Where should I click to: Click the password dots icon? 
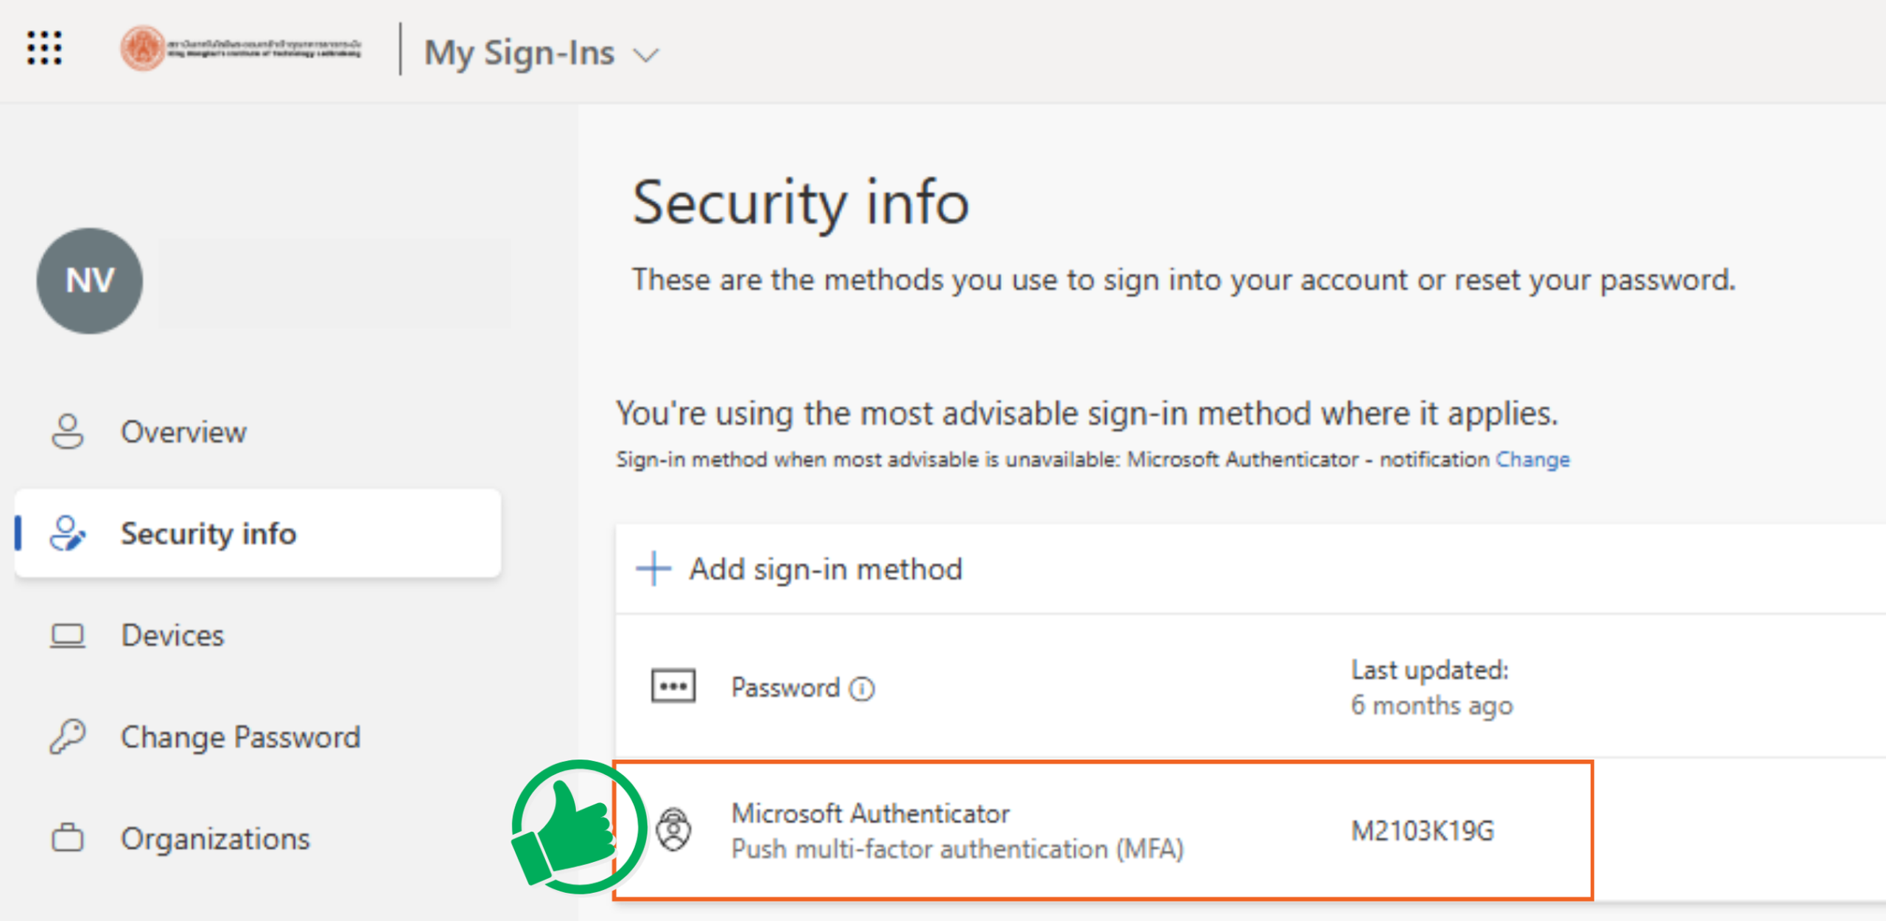click(673, 687)
